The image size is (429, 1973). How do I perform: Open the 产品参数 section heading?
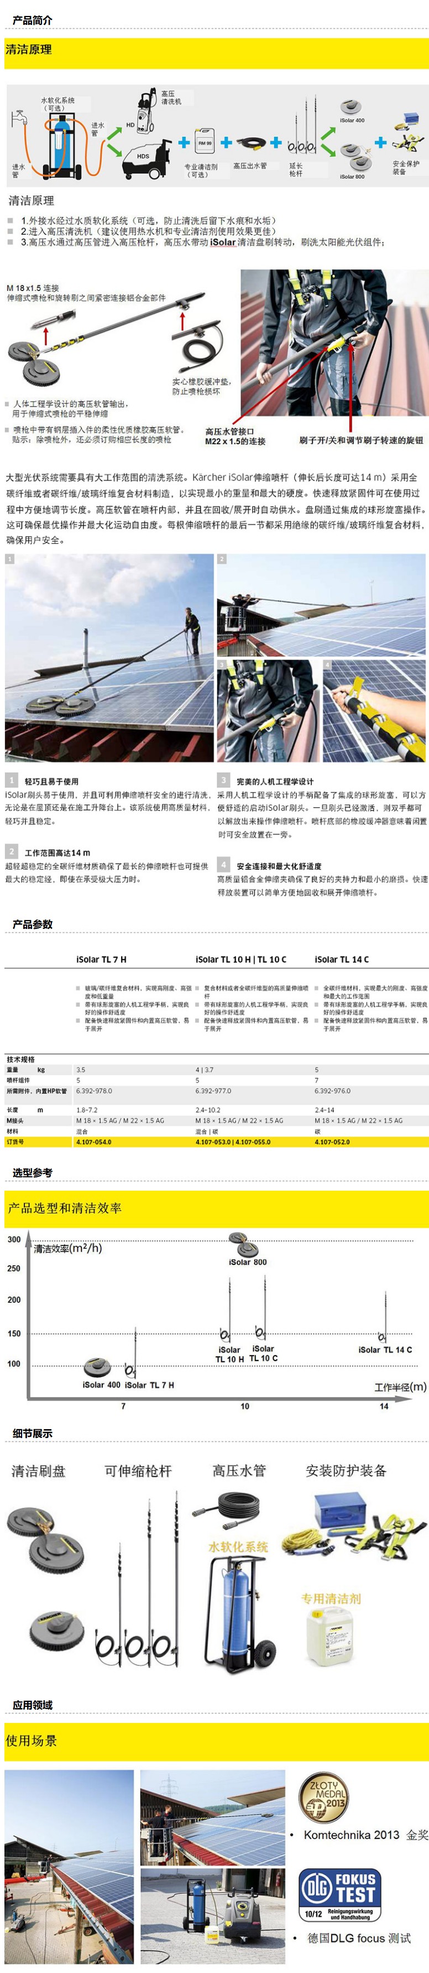pyautogui.click(x=33, y=923)
